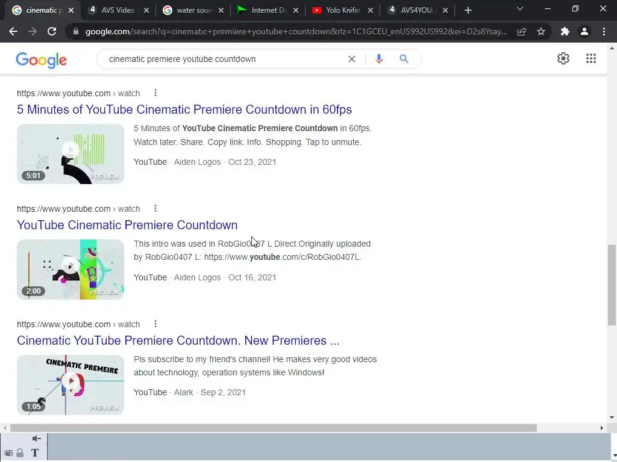Screen dimensions: 617x462
Task: Toggle eye visibility on the text track
Action: point(8,454)
